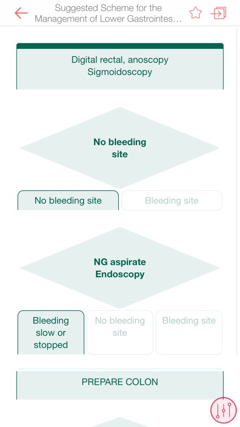The width and height of the screenshot is (240, 427).
Task: Open the export box-arrow icon
Action: 218,13
